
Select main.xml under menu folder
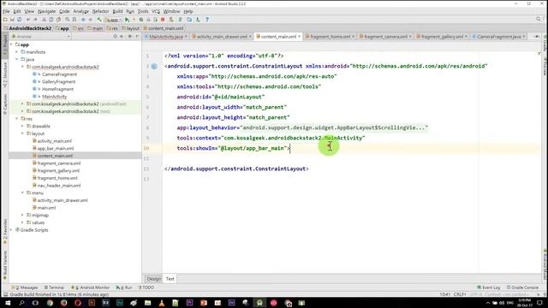46,208
